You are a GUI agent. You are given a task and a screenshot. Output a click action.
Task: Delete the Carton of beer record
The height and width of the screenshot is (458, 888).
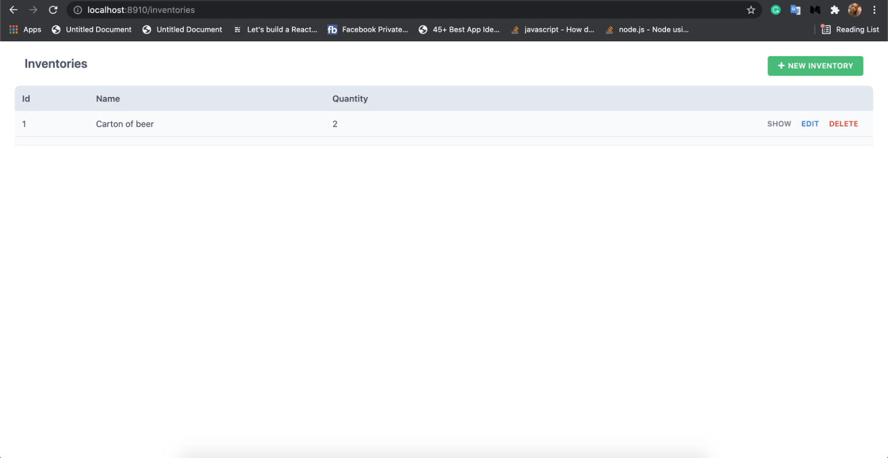(843, 124)
